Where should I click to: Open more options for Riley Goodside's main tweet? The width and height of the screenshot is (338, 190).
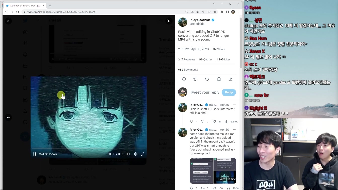coord(235,20)
